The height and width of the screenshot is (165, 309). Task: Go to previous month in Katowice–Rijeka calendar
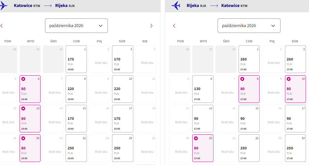2,26
